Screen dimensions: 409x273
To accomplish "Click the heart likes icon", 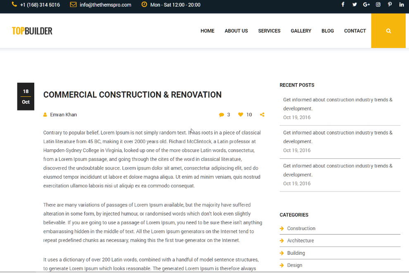I will pyautogui.click(x=240, y=115).
